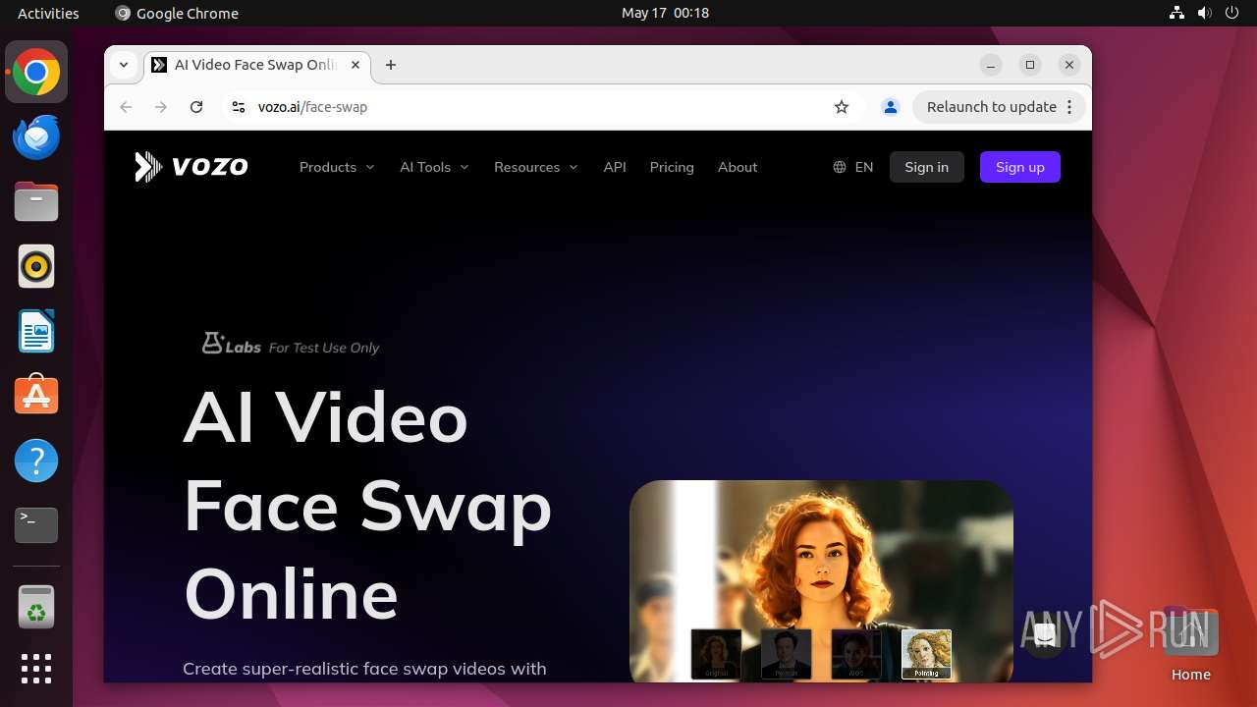Open Google Chrome from the dock

tap(36, 72)
